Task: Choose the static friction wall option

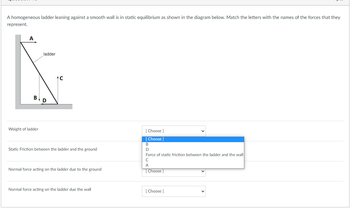Action: tap(193, 155)
